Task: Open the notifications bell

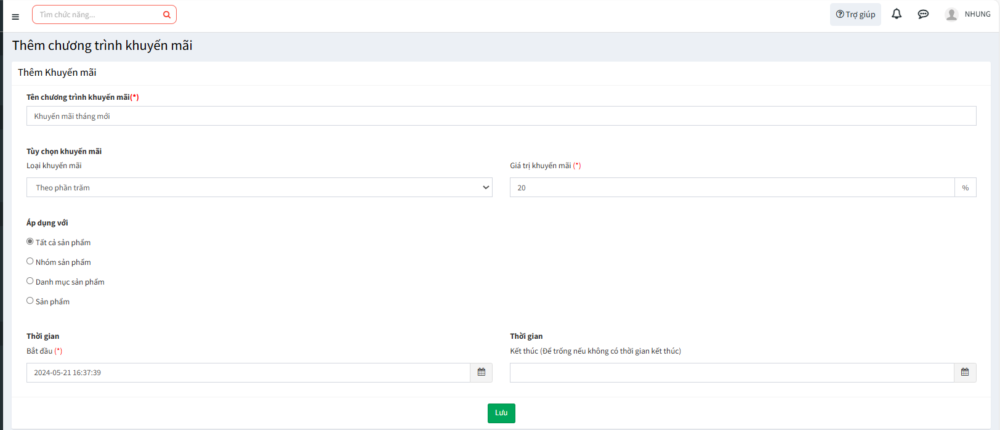Action: (x=897, y=14)
